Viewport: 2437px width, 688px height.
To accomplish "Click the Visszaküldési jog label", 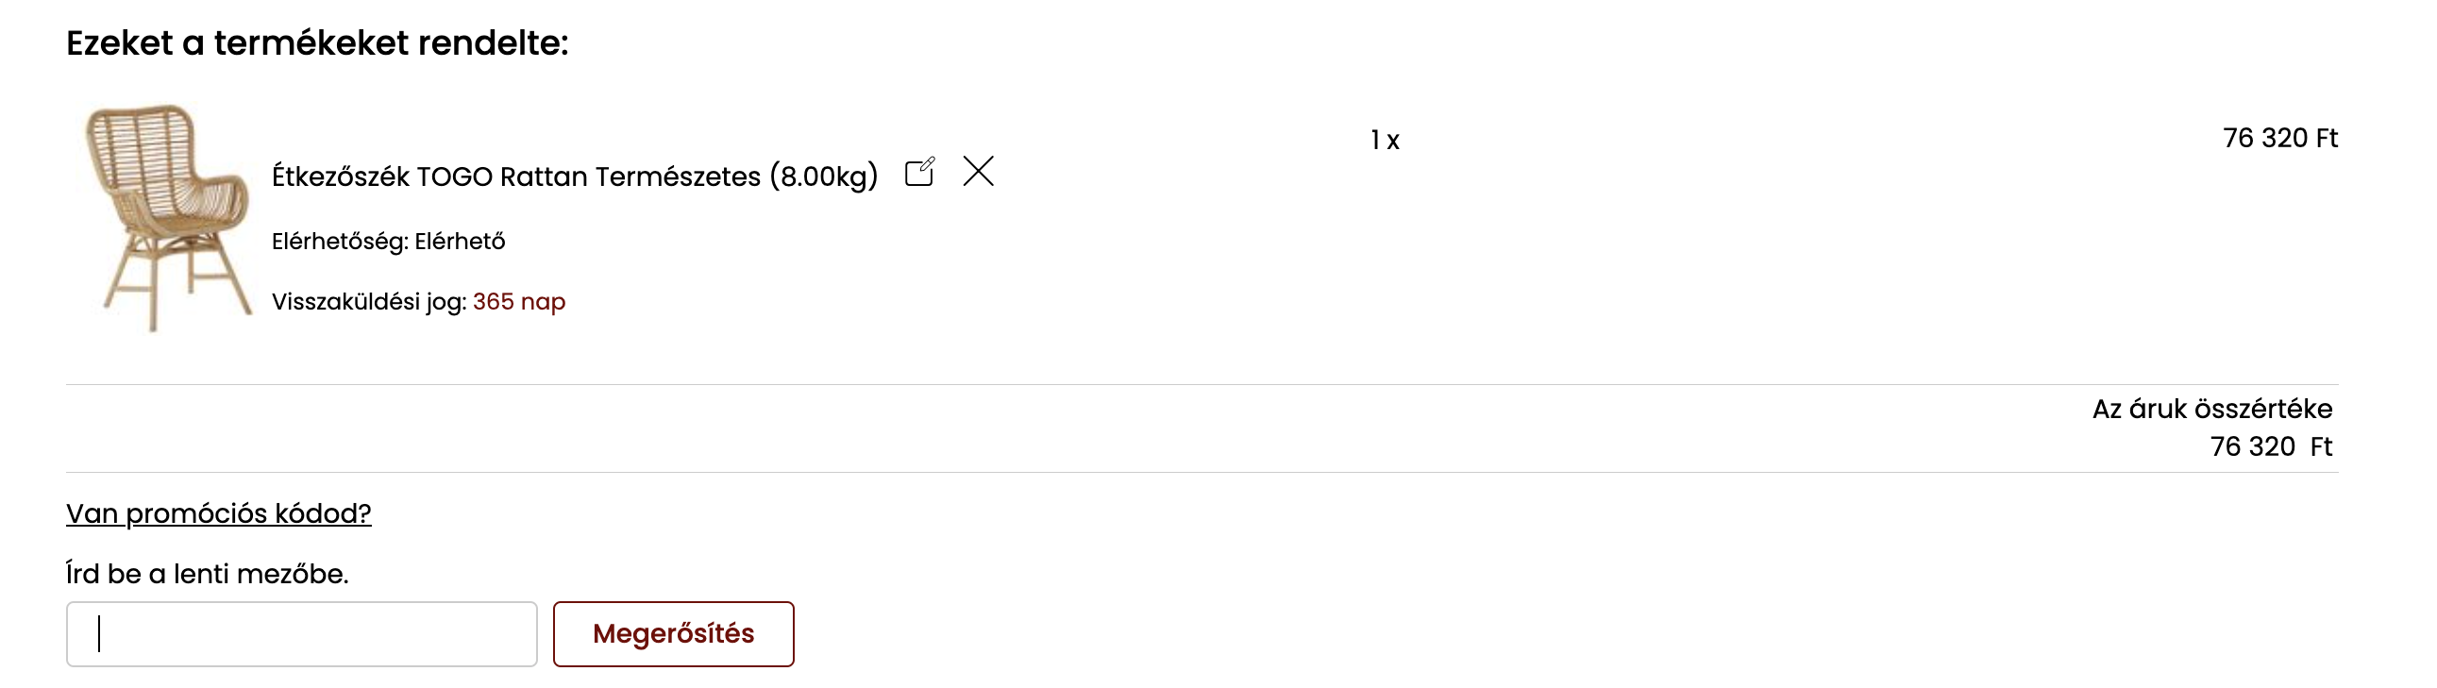I will 369,302.
